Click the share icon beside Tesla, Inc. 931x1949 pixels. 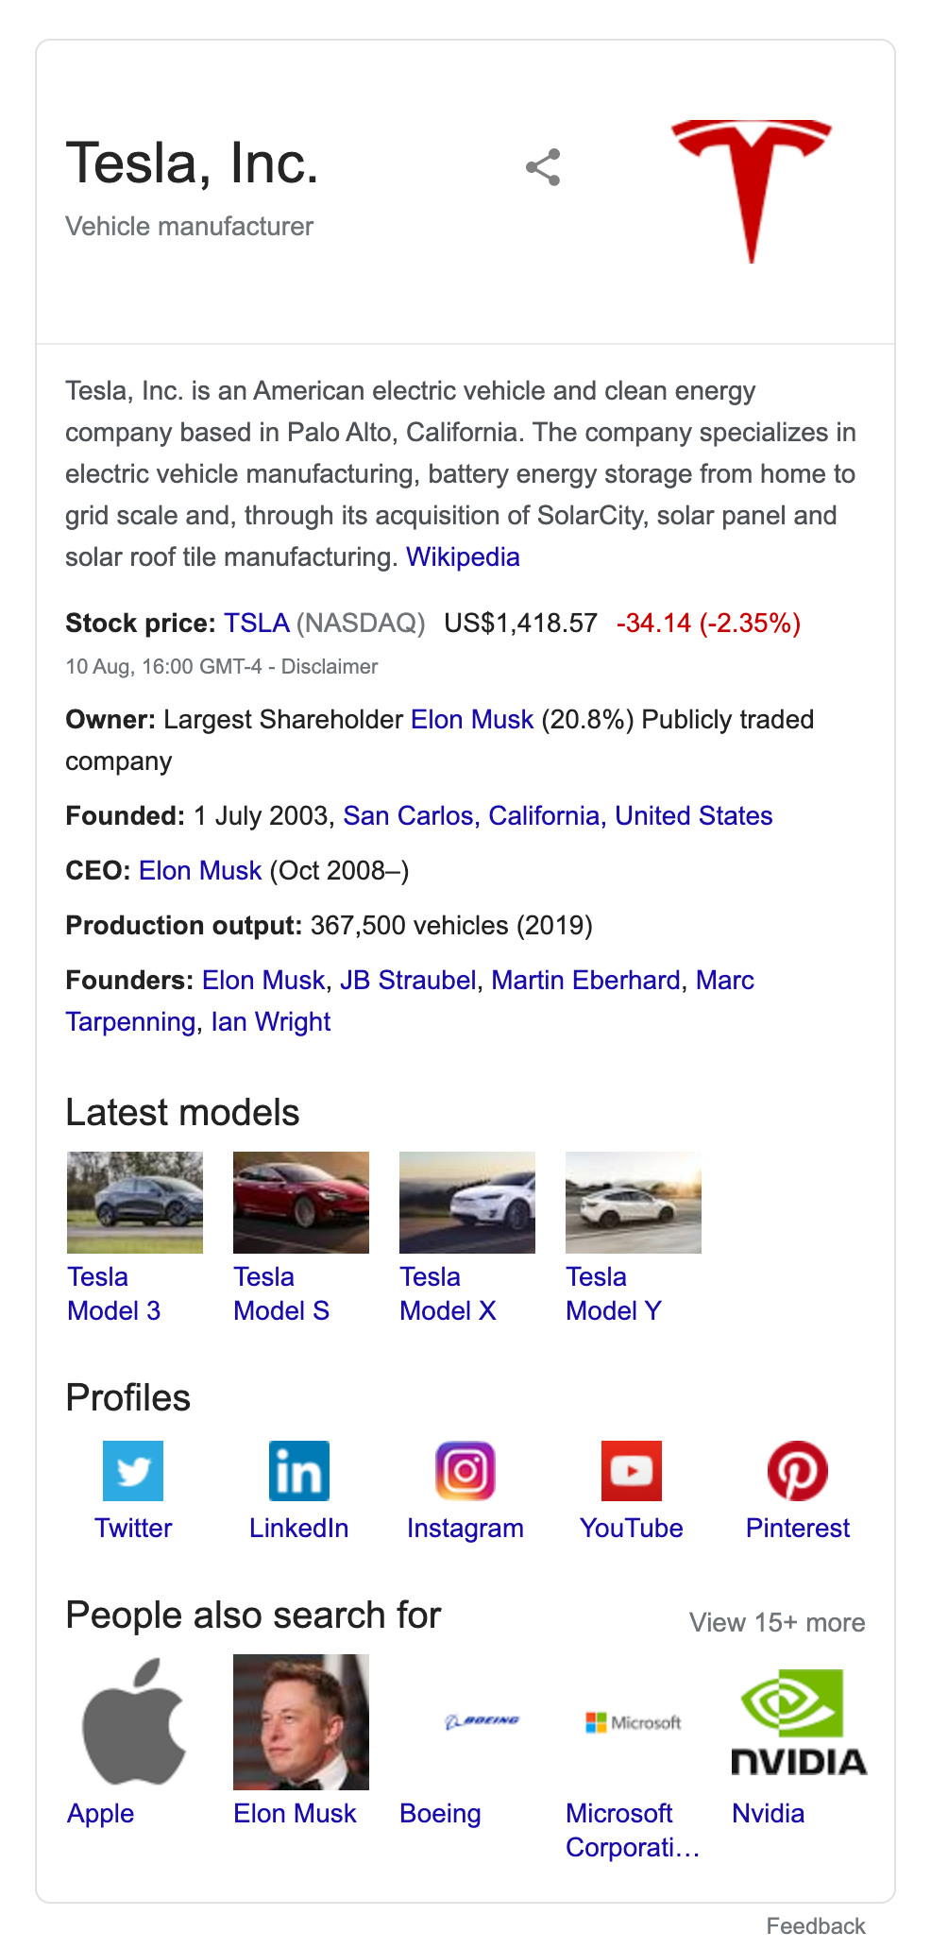(543, 167)
